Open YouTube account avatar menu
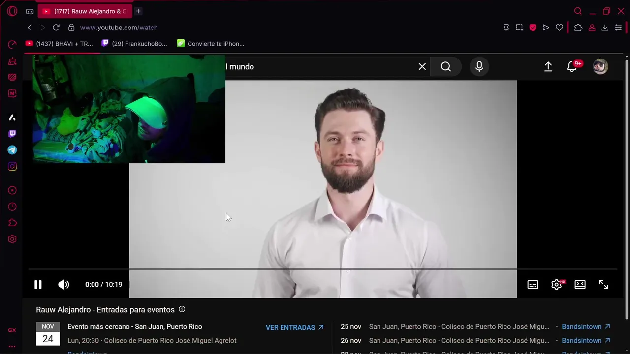Image resolution: width=630 pixels, height=354 pixels. point(600,66)
